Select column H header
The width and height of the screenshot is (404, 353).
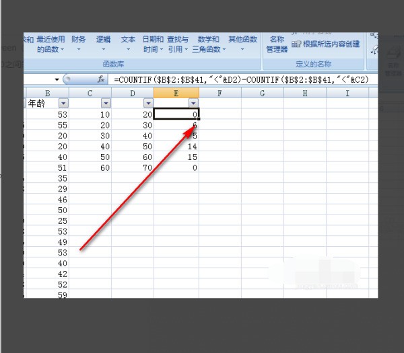click(305, 93)
